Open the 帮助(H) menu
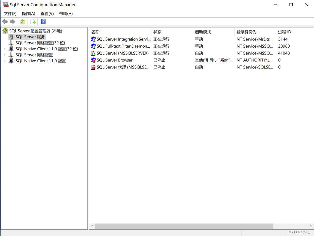 [x=66, y=14]
